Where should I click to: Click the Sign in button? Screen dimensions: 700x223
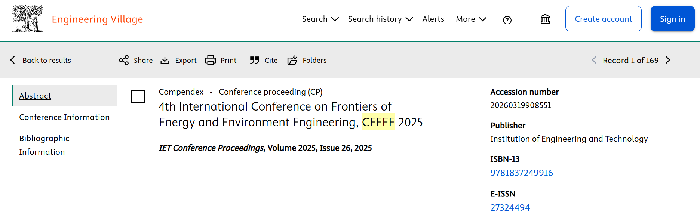672,19
